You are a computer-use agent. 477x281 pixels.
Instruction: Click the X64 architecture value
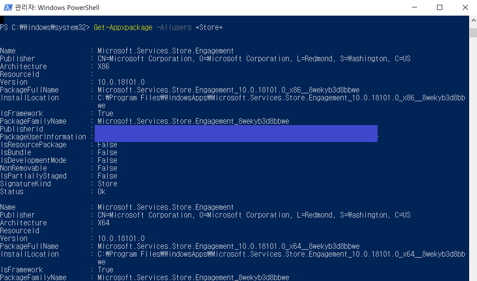click(103, 223)
